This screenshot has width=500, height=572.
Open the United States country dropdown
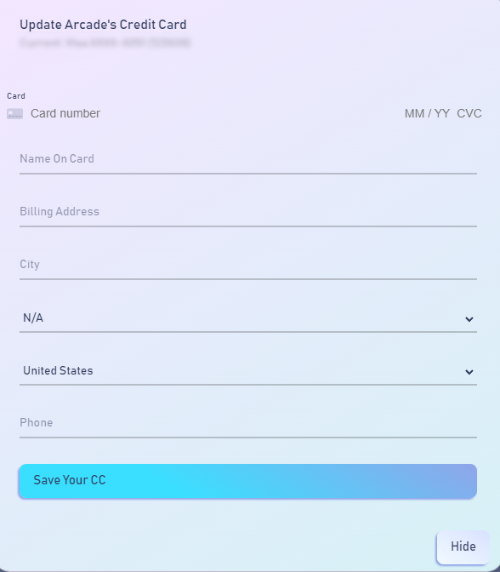click(248, 370)
